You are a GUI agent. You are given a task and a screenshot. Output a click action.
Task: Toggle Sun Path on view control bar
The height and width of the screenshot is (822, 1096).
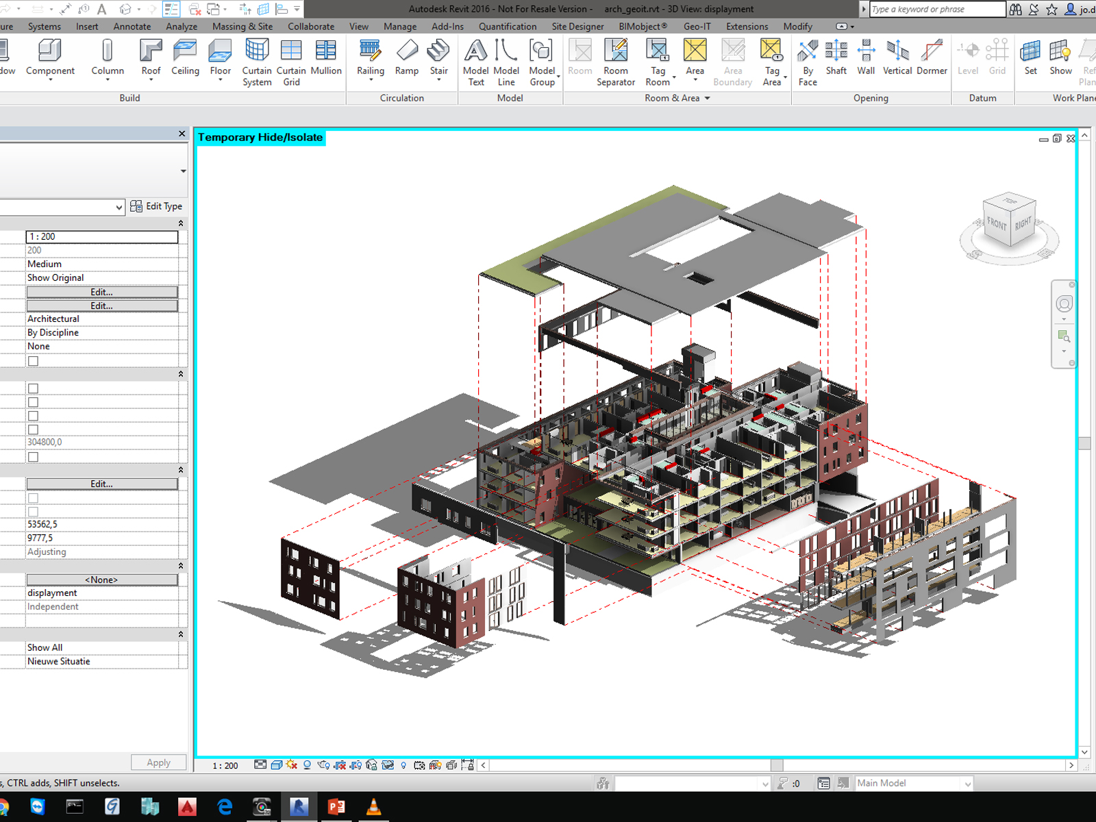point(292,765)
